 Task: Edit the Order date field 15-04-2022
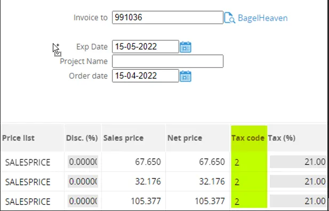pyautogui.click(x=146, y=76)
